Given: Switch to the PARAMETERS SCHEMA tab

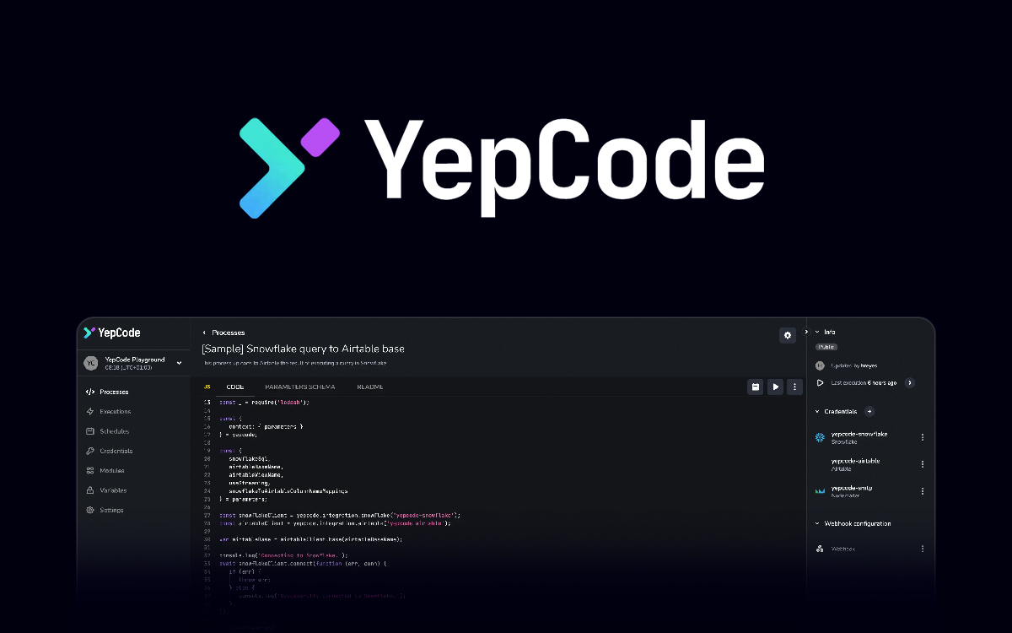Looking at the screenshot, I should 293,387.
